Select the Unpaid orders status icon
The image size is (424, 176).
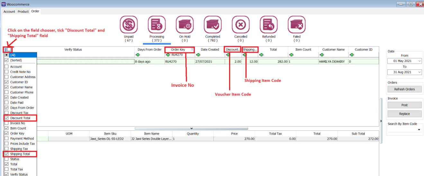pos(129,25)
